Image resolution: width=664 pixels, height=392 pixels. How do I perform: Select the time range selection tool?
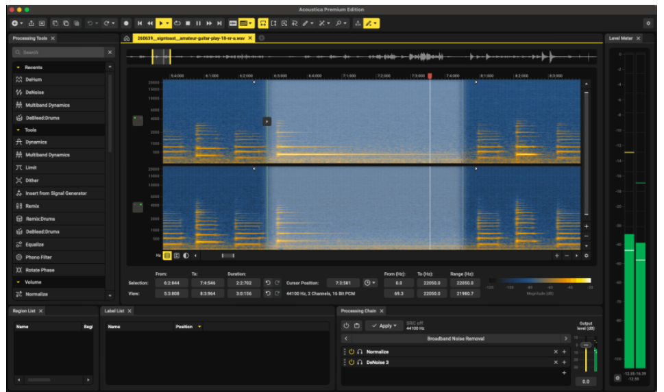click(x=263, y=23)
